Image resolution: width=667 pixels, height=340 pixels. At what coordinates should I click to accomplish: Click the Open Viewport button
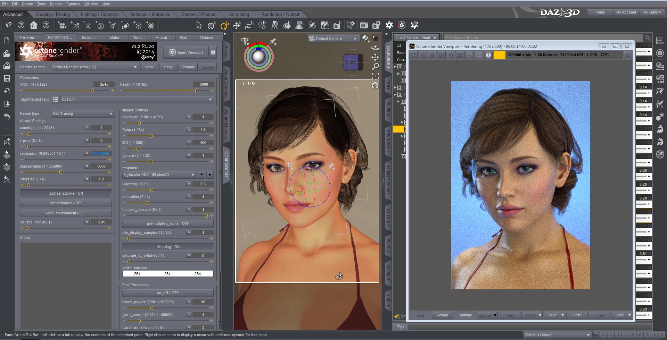[186, 52]
